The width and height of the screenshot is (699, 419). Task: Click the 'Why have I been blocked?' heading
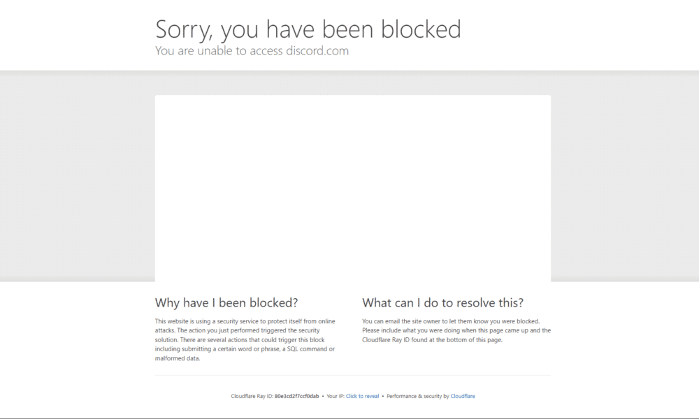226,303
